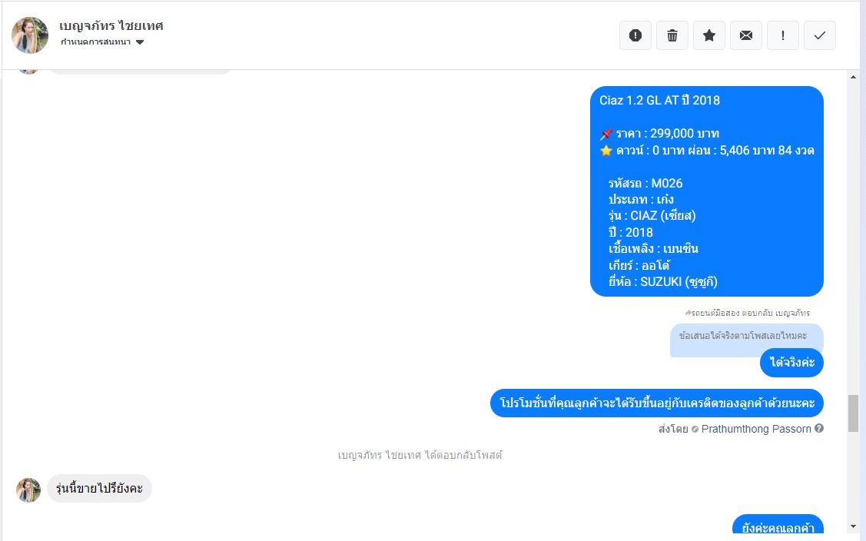
Task: Click the ได้จริงค่ะ reply bubble
Action: pos(792,363)
